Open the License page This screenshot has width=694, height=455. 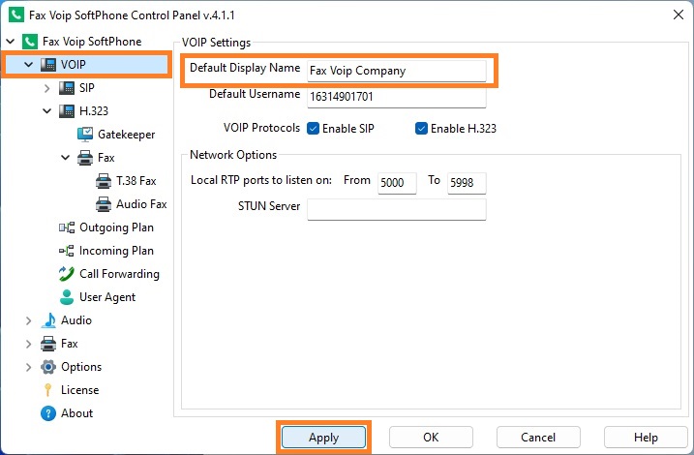(79, 390)
